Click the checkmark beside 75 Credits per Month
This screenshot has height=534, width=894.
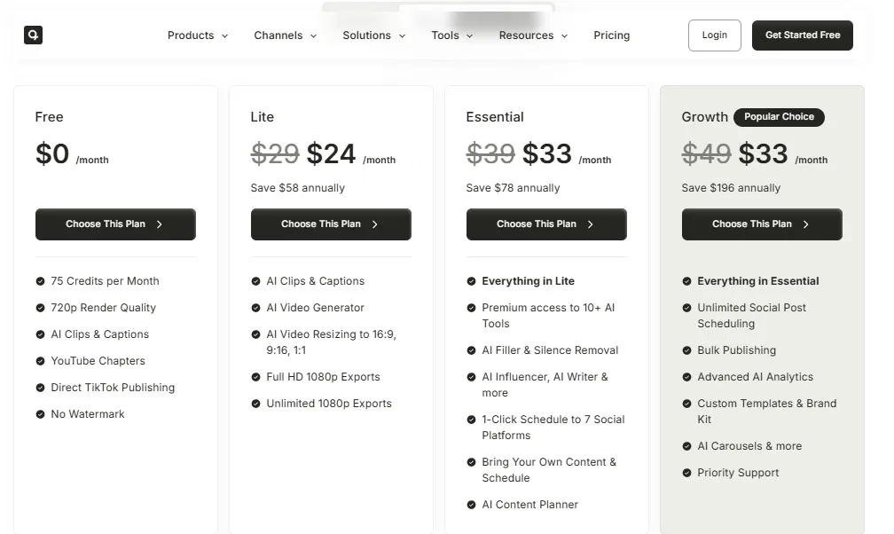(x=39, y=281)
